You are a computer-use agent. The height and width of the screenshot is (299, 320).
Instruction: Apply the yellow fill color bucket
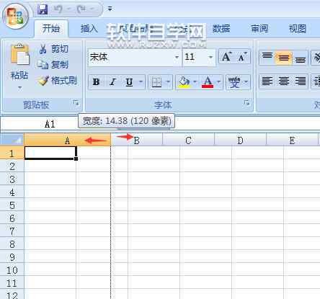click(184, 82)
